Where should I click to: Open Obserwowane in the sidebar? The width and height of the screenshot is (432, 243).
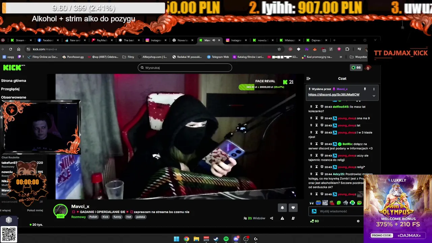click(x=13, y=97)
